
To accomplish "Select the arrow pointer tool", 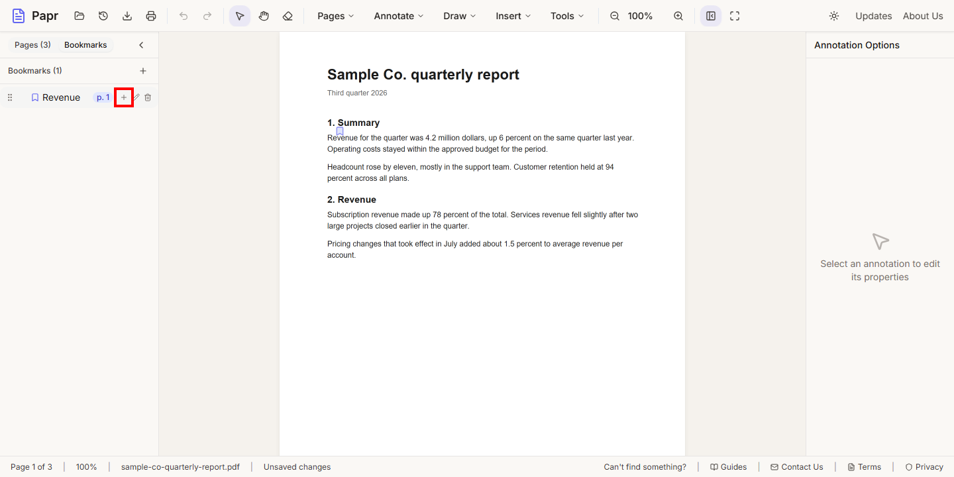I will [240, 16].
